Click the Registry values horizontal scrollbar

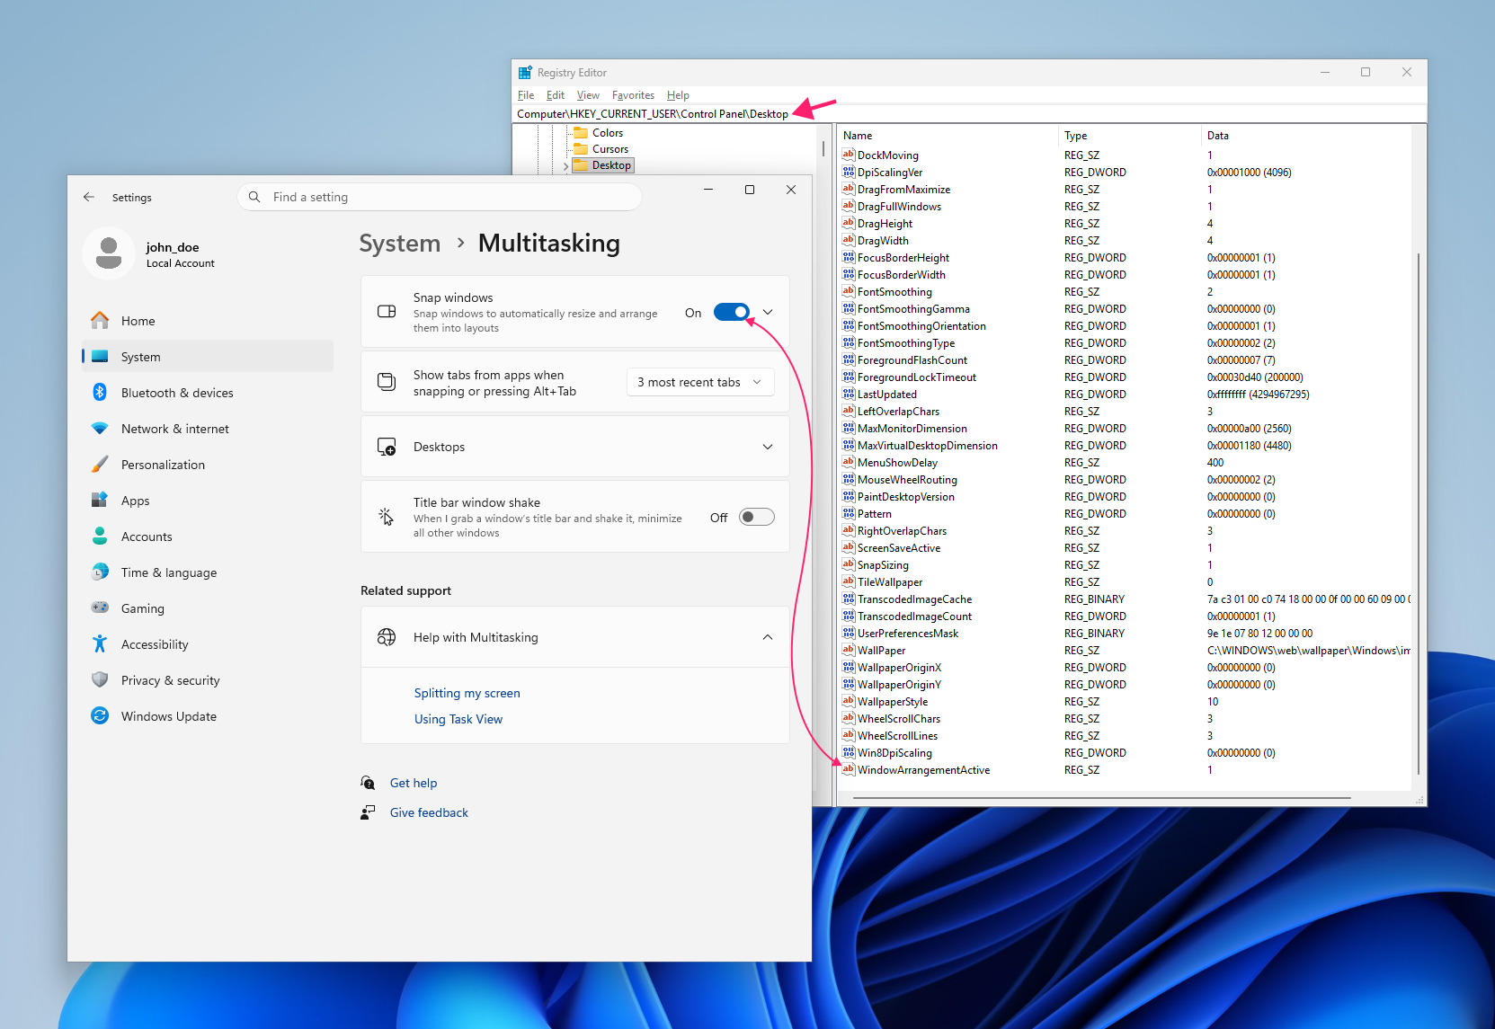tap(1102, 797)
